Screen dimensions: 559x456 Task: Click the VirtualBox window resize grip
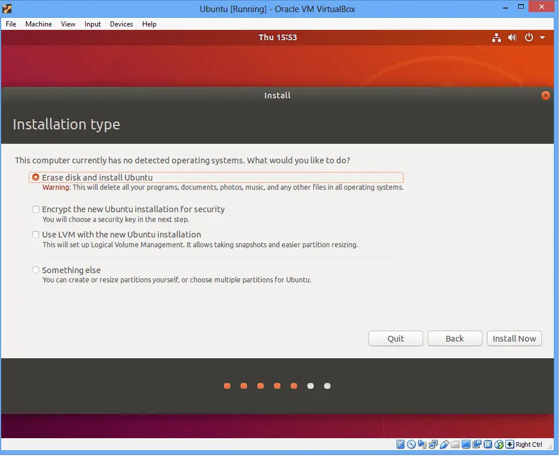tap(550, 447)
